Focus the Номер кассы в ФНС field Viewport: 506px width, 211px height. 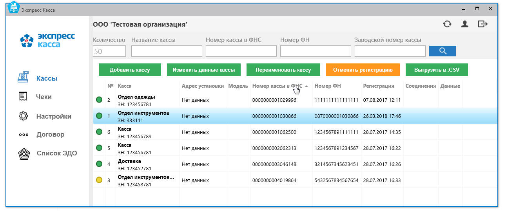point(241,51)
